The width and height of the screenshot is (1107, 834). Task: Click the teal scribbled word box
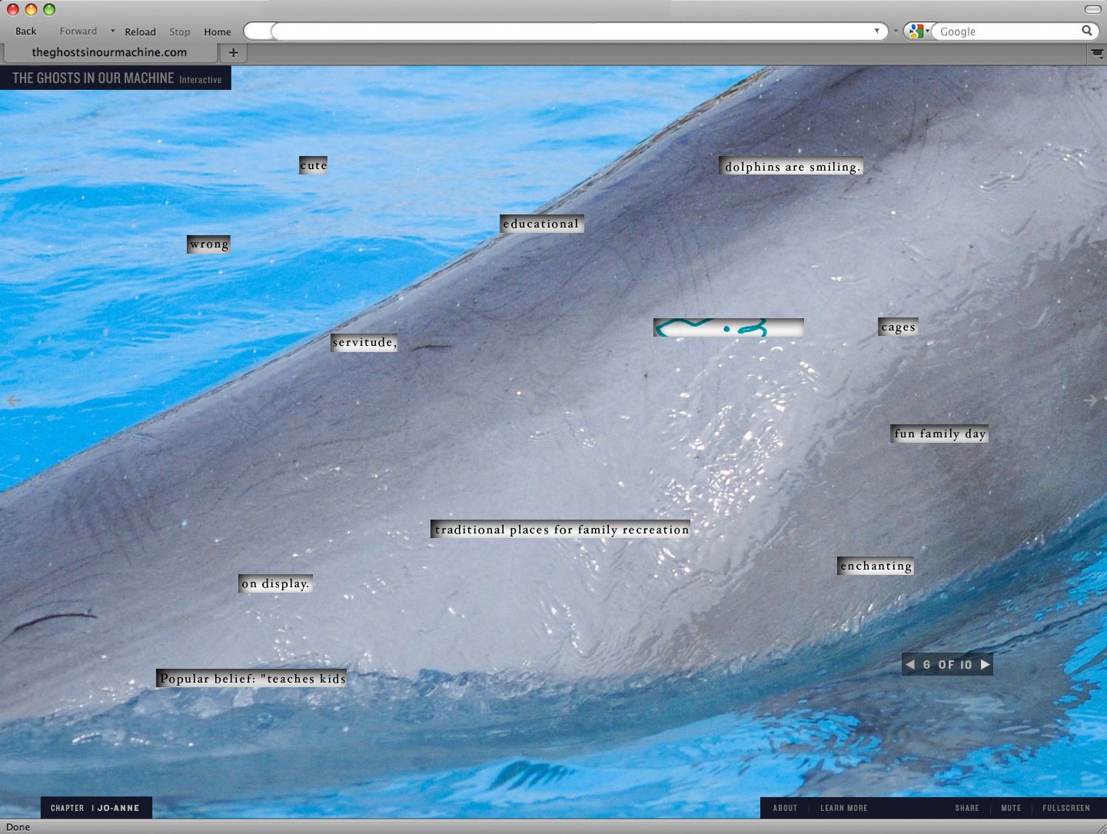pyautogui.click(x=729, y=327)
